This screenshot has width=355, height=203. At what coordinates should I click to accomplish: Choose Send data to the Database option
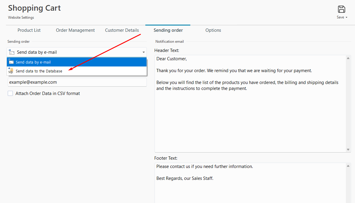click(x=39, y=71)
